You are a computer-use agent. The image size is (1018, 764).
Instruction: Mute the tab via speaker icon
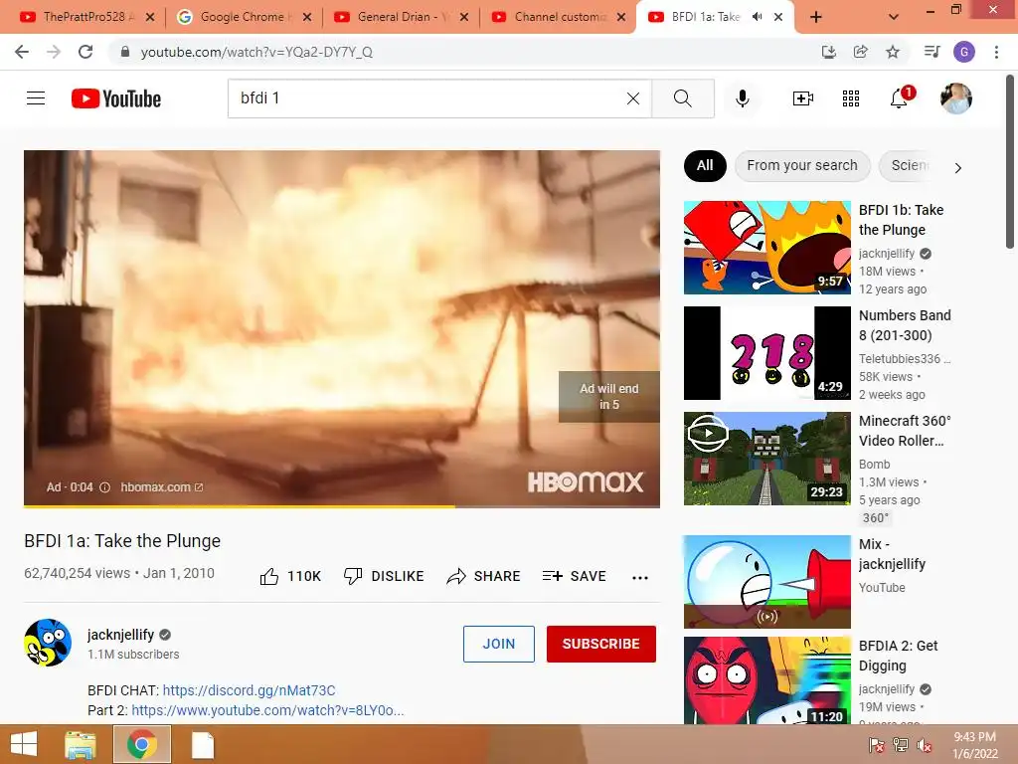757,17
